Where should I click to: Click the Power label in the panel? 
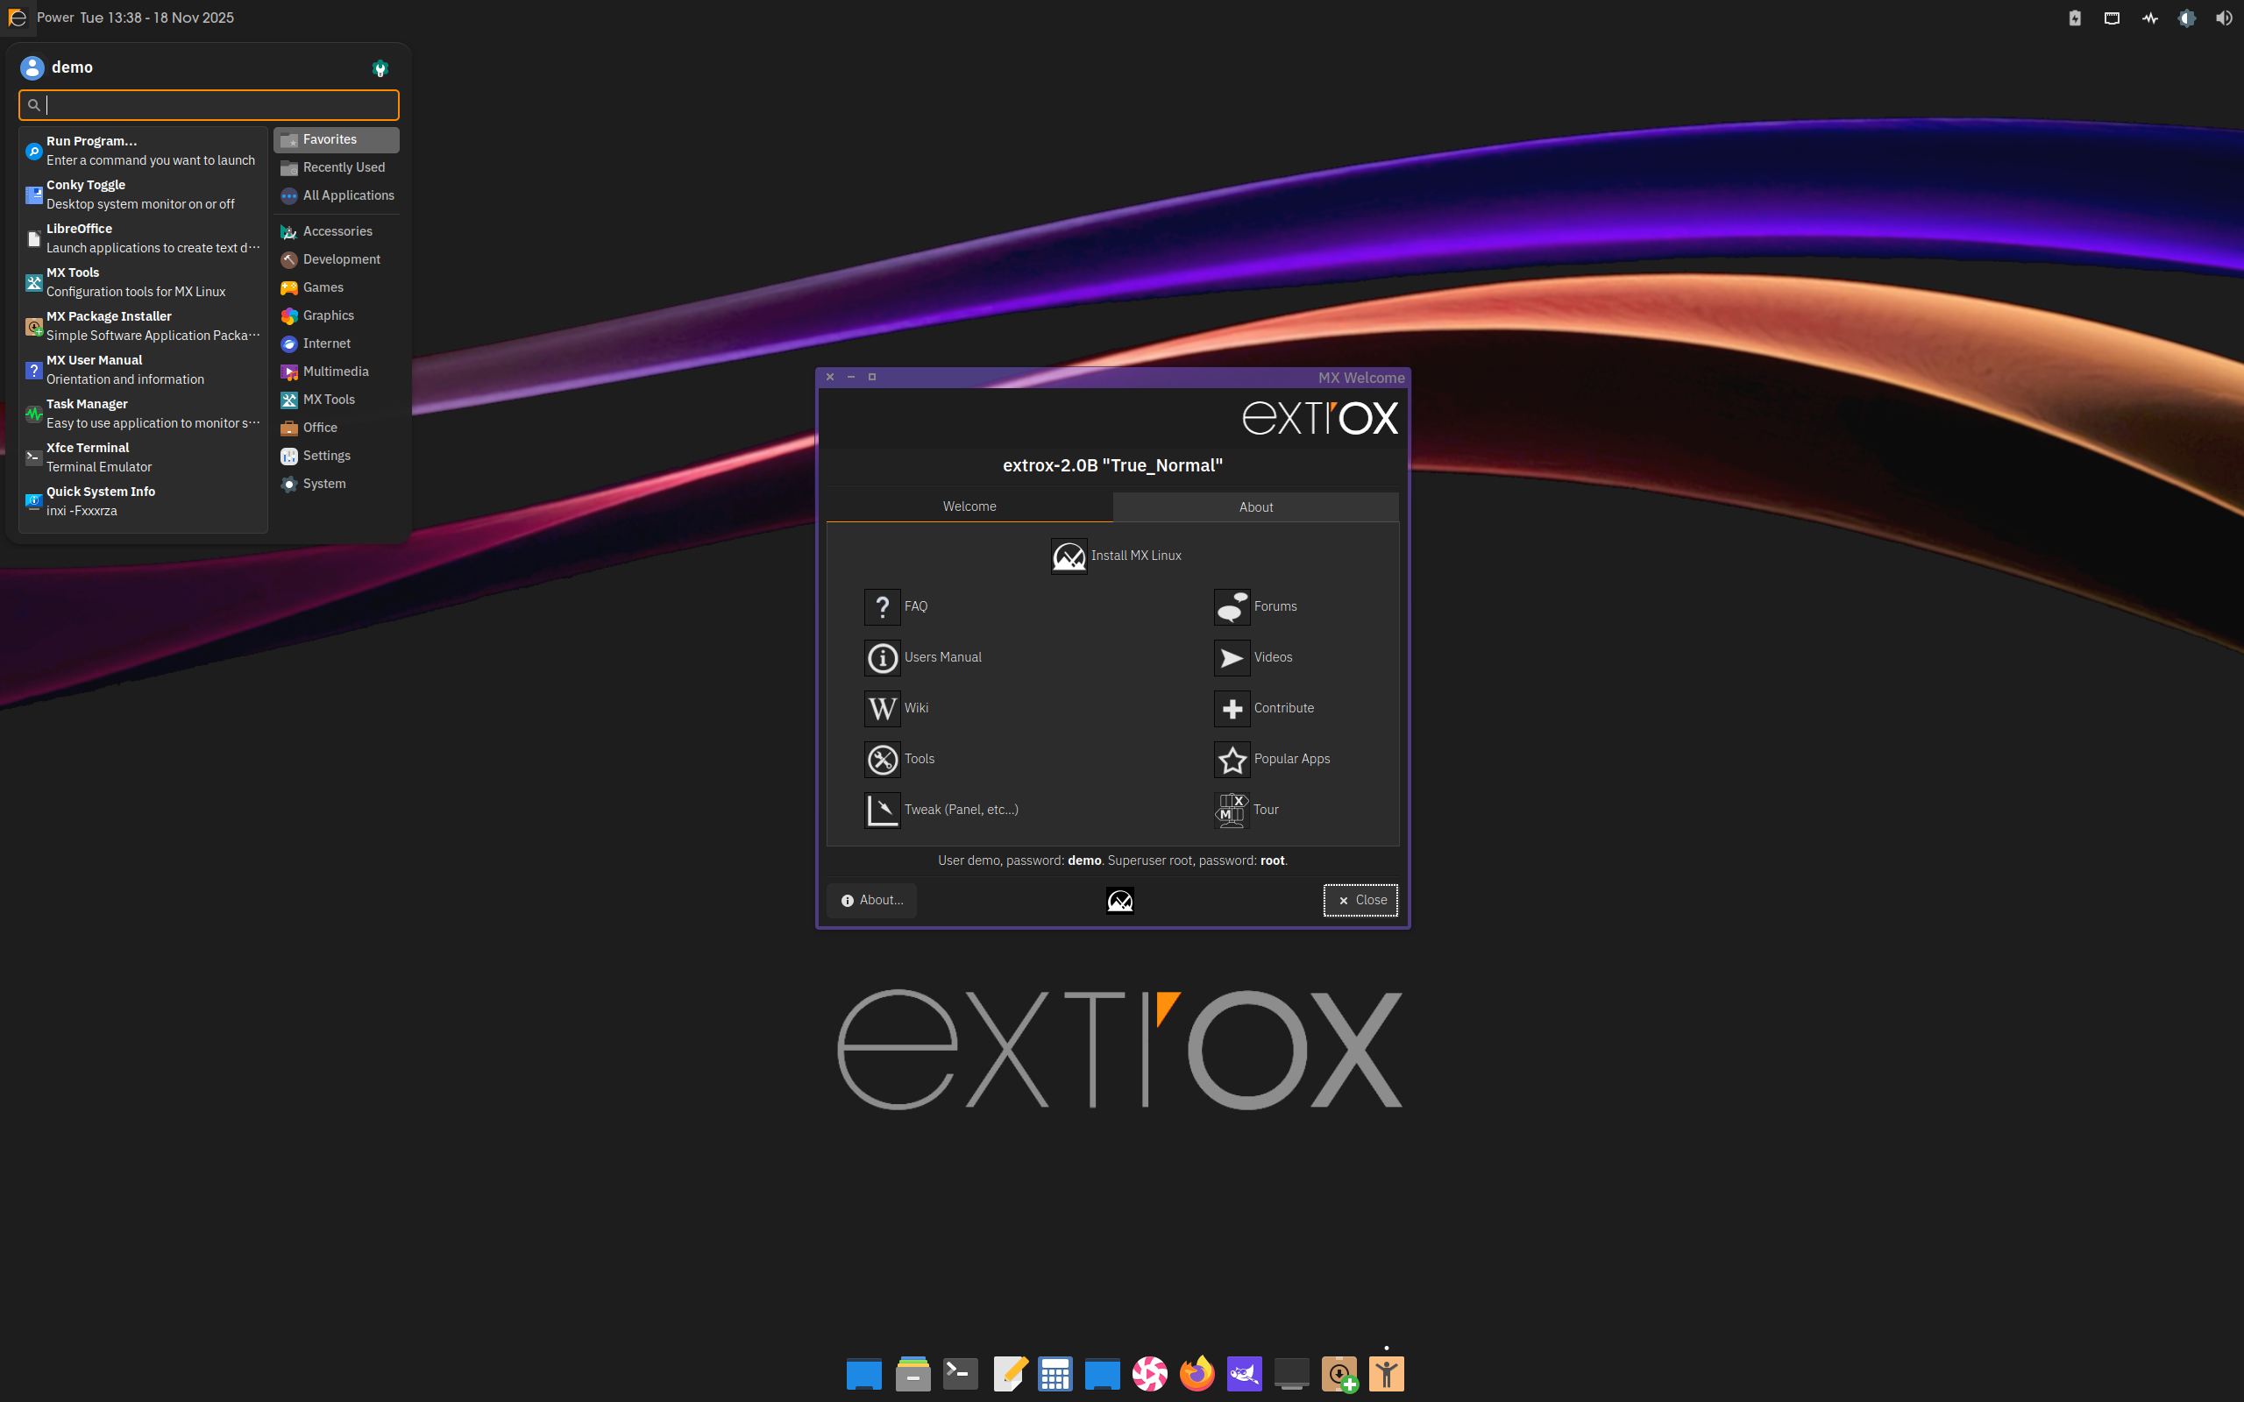55,18
